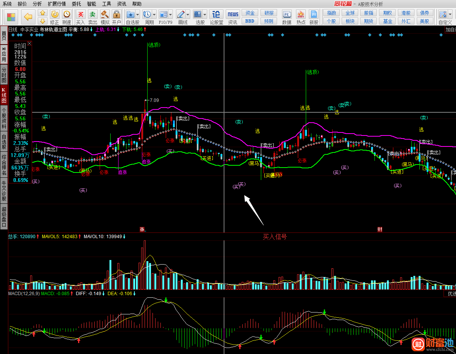Switch to 分时图 sidebar tab

4,75
